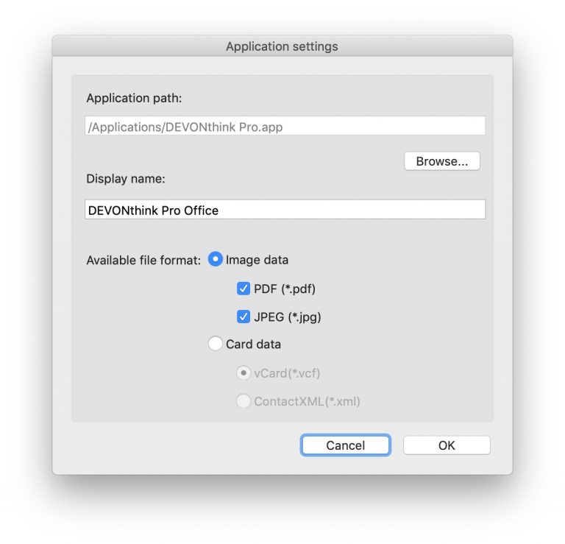Click the 'ContactXML(*.xml)' label text
This screenshot has height=544, width=565.
click(x=307, y=401)
